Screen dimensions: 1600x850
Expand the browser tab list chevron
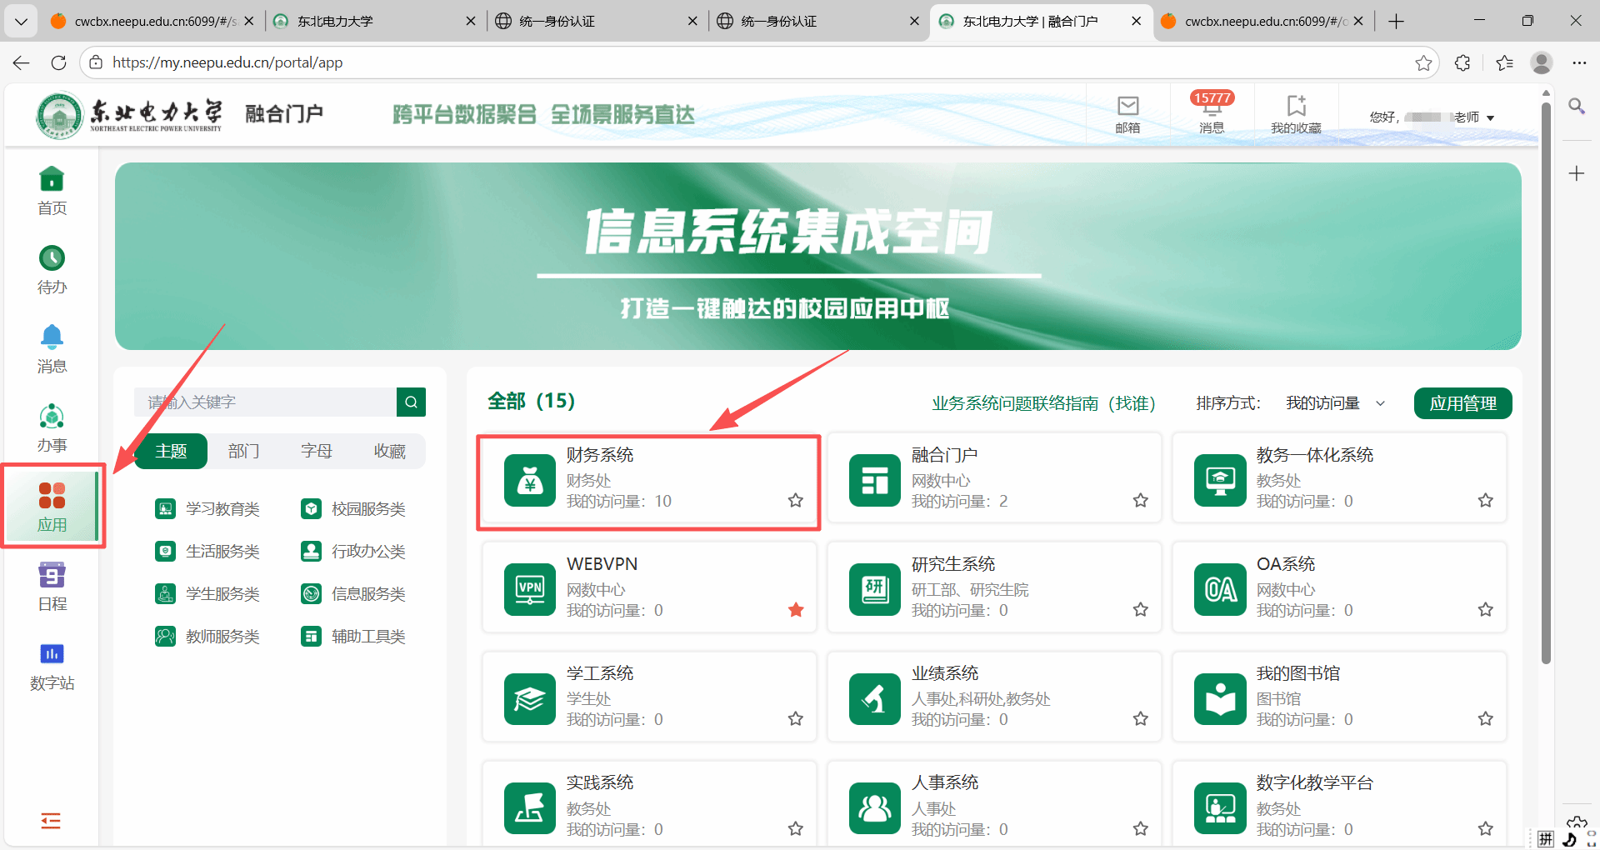(21, 21)
